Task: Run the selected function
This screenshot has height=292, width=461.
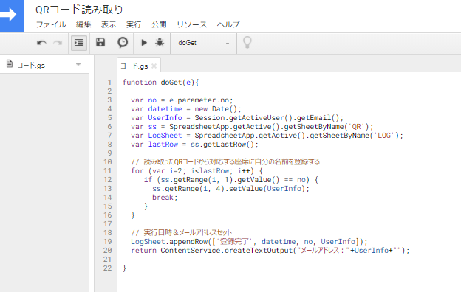Action: [144, 43]
